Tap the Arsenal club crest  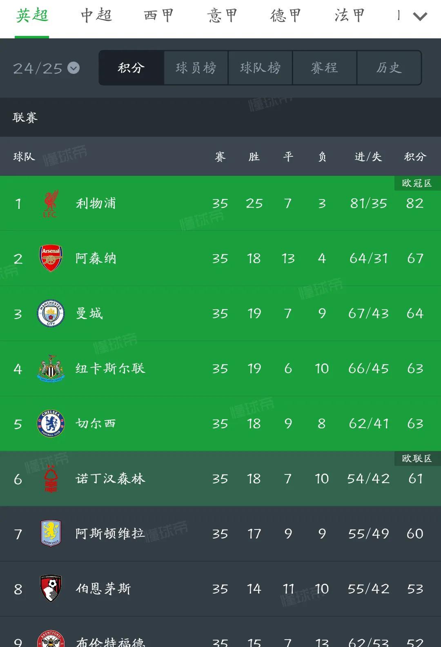(51, 258)
